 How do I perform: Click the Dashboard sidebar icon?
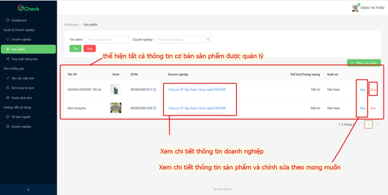pyautogui.click(x=8, y=20)
